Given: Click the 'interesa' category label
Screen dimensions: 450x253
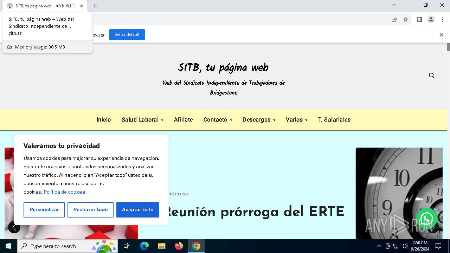Looking at the screenshot, I should (x=178, y=194).
